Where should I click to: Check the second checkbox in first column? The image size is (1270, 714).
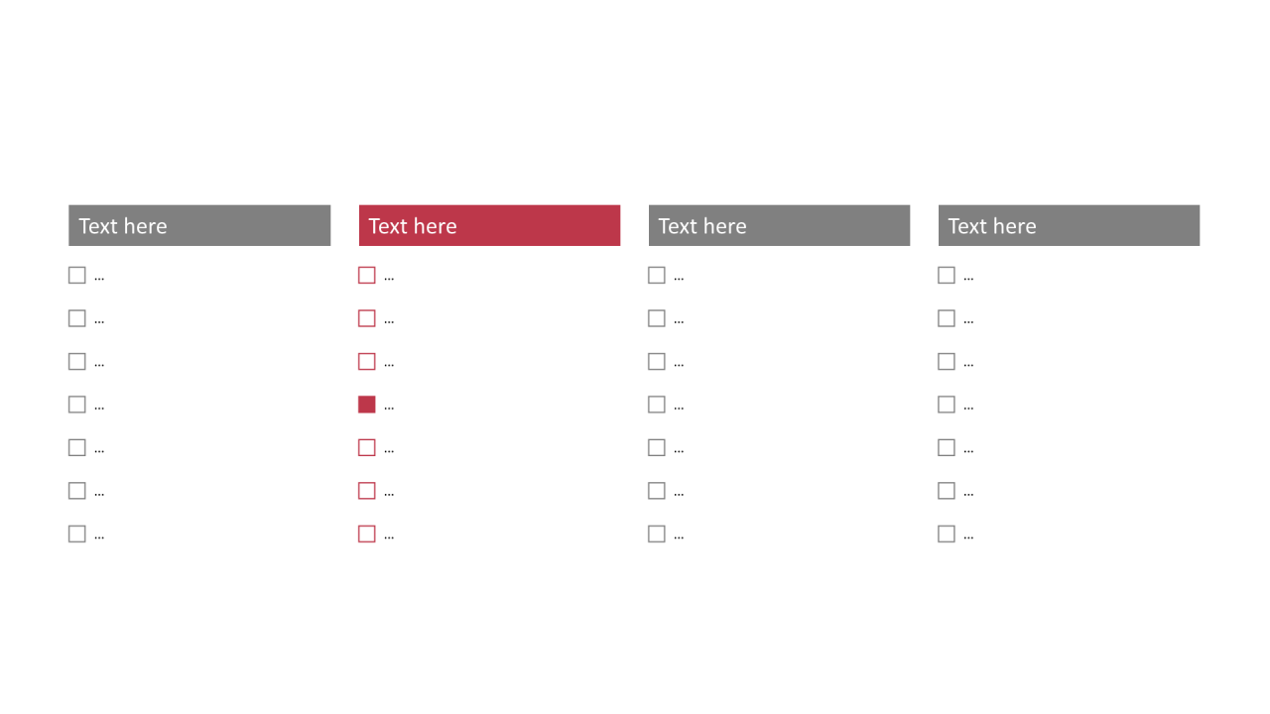point(77,318)
